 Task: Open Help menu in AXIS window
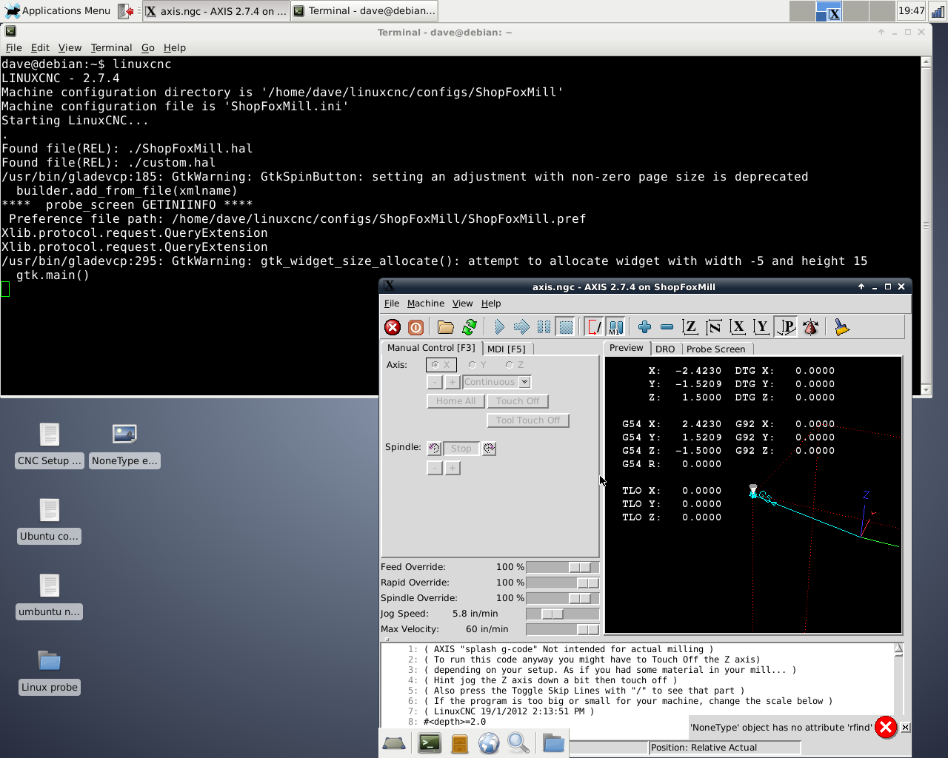click(x=491, y=303)
